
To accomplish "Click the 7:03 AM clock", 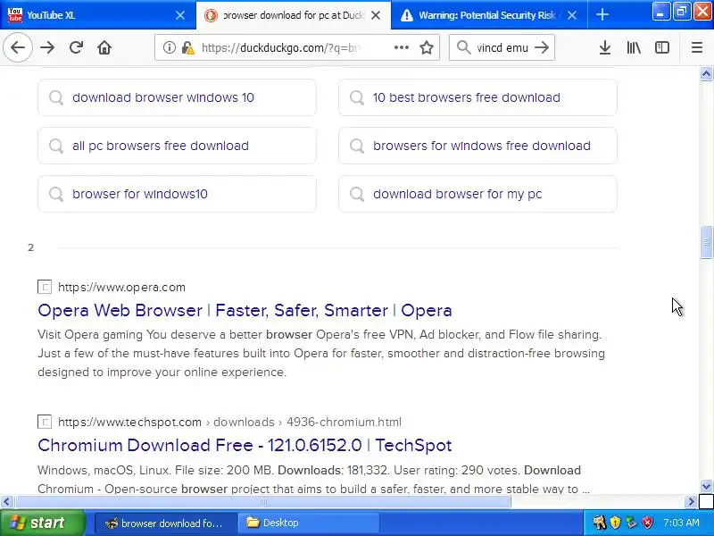I will pos(681,523).
